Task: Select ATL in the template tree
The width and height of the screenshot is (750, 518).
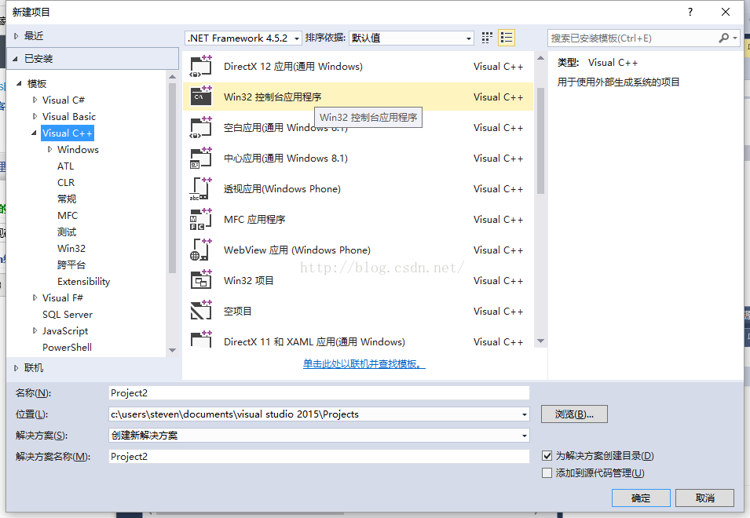Action: pyautogui.click(x=65, y=166)
